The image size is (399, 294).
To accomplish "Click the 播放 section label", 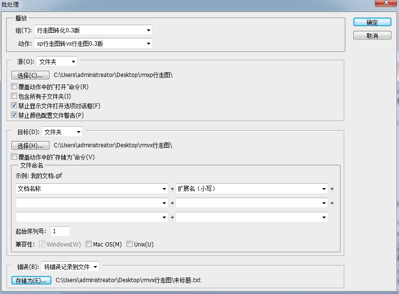I will 21,18.
